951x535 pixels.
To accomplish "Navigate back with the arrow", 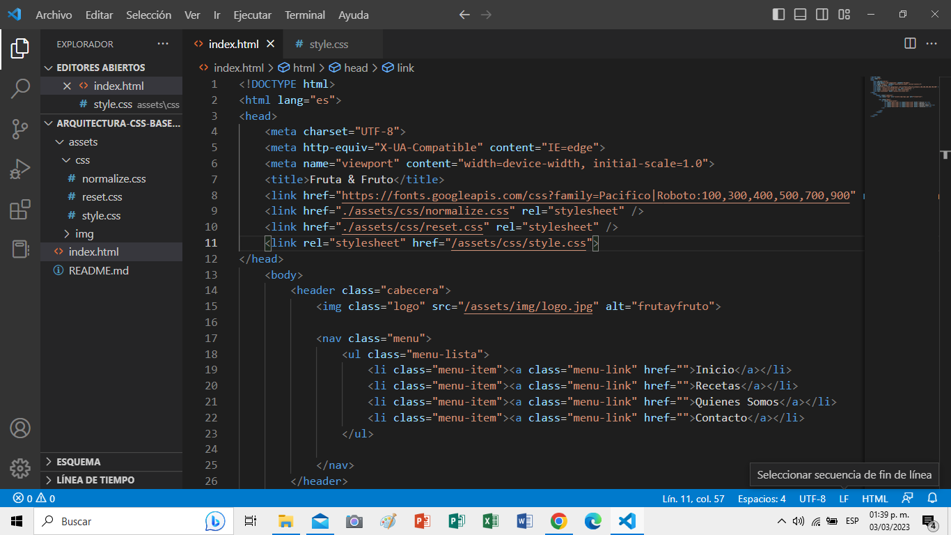I will pos(464,15).
